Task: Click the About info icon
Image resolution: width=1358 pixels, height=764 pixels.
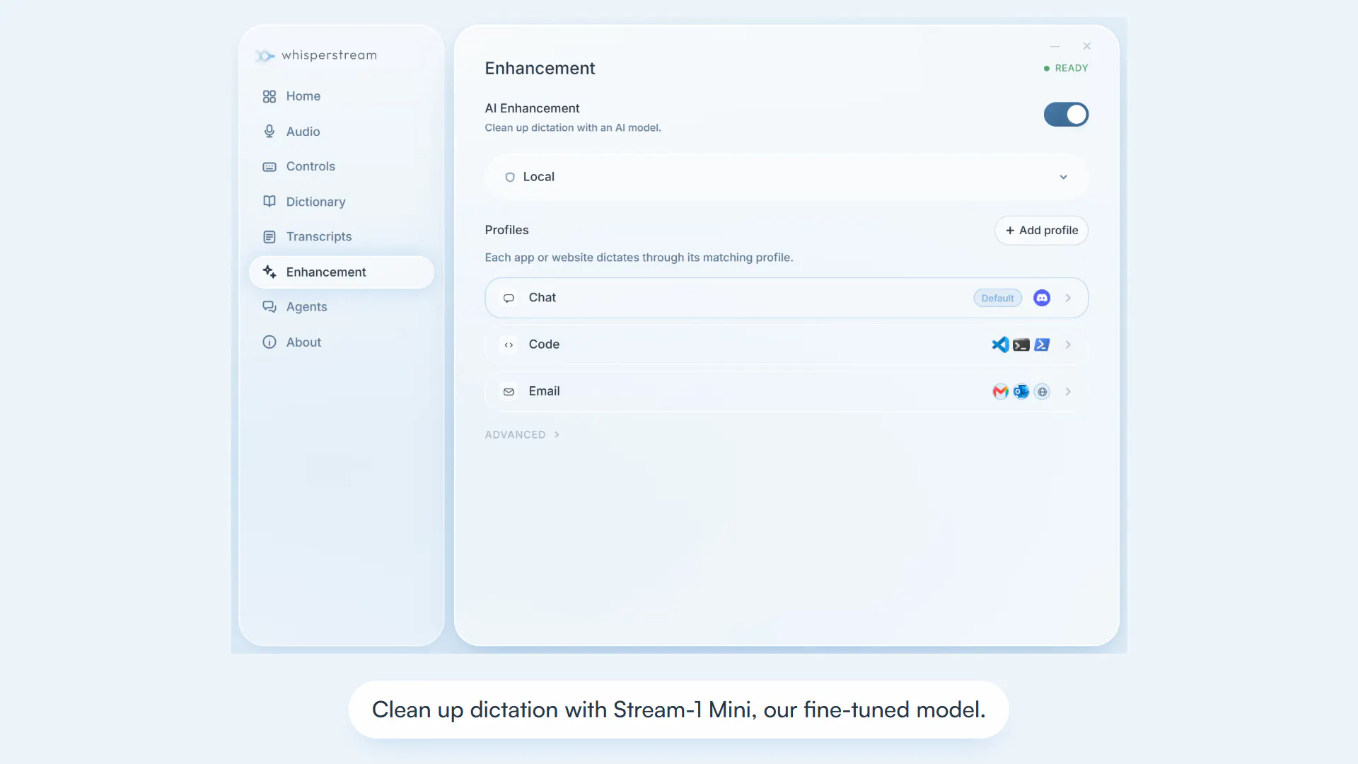Action: point(269,342)
